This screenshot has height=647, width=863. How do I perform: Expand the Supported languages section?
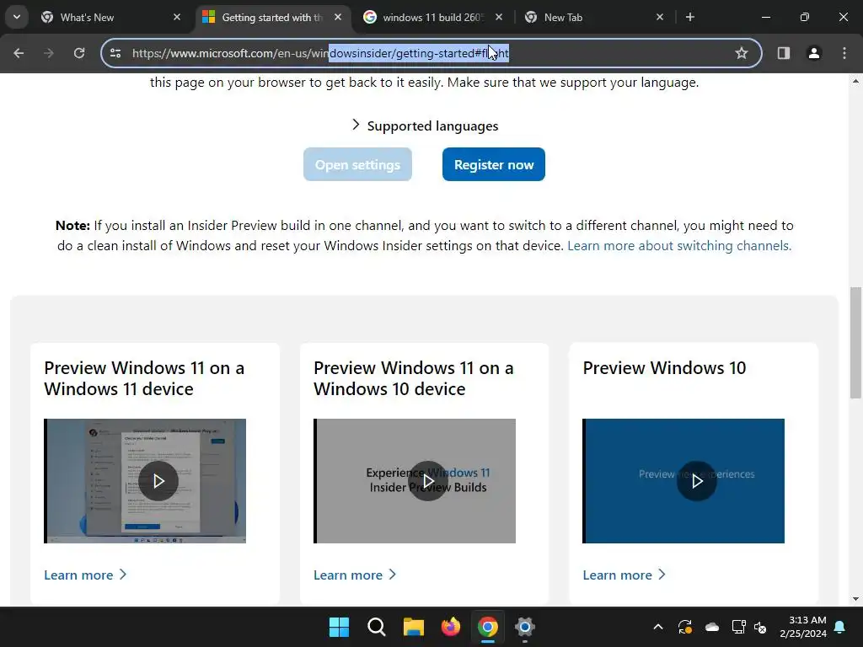pos(425,126)
